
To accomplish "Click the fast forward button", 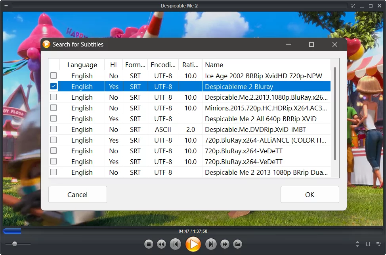I will coord(225,244).
